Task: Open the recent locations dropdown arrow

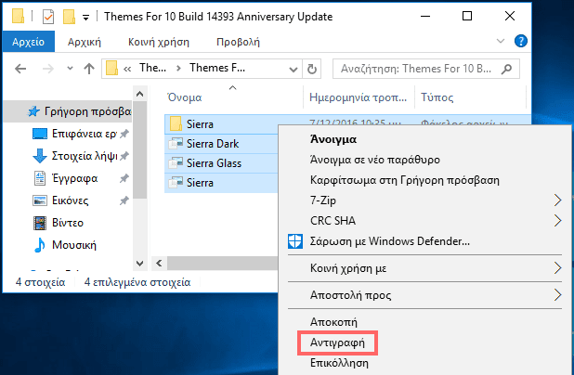Action: click(x=69, y=68)
